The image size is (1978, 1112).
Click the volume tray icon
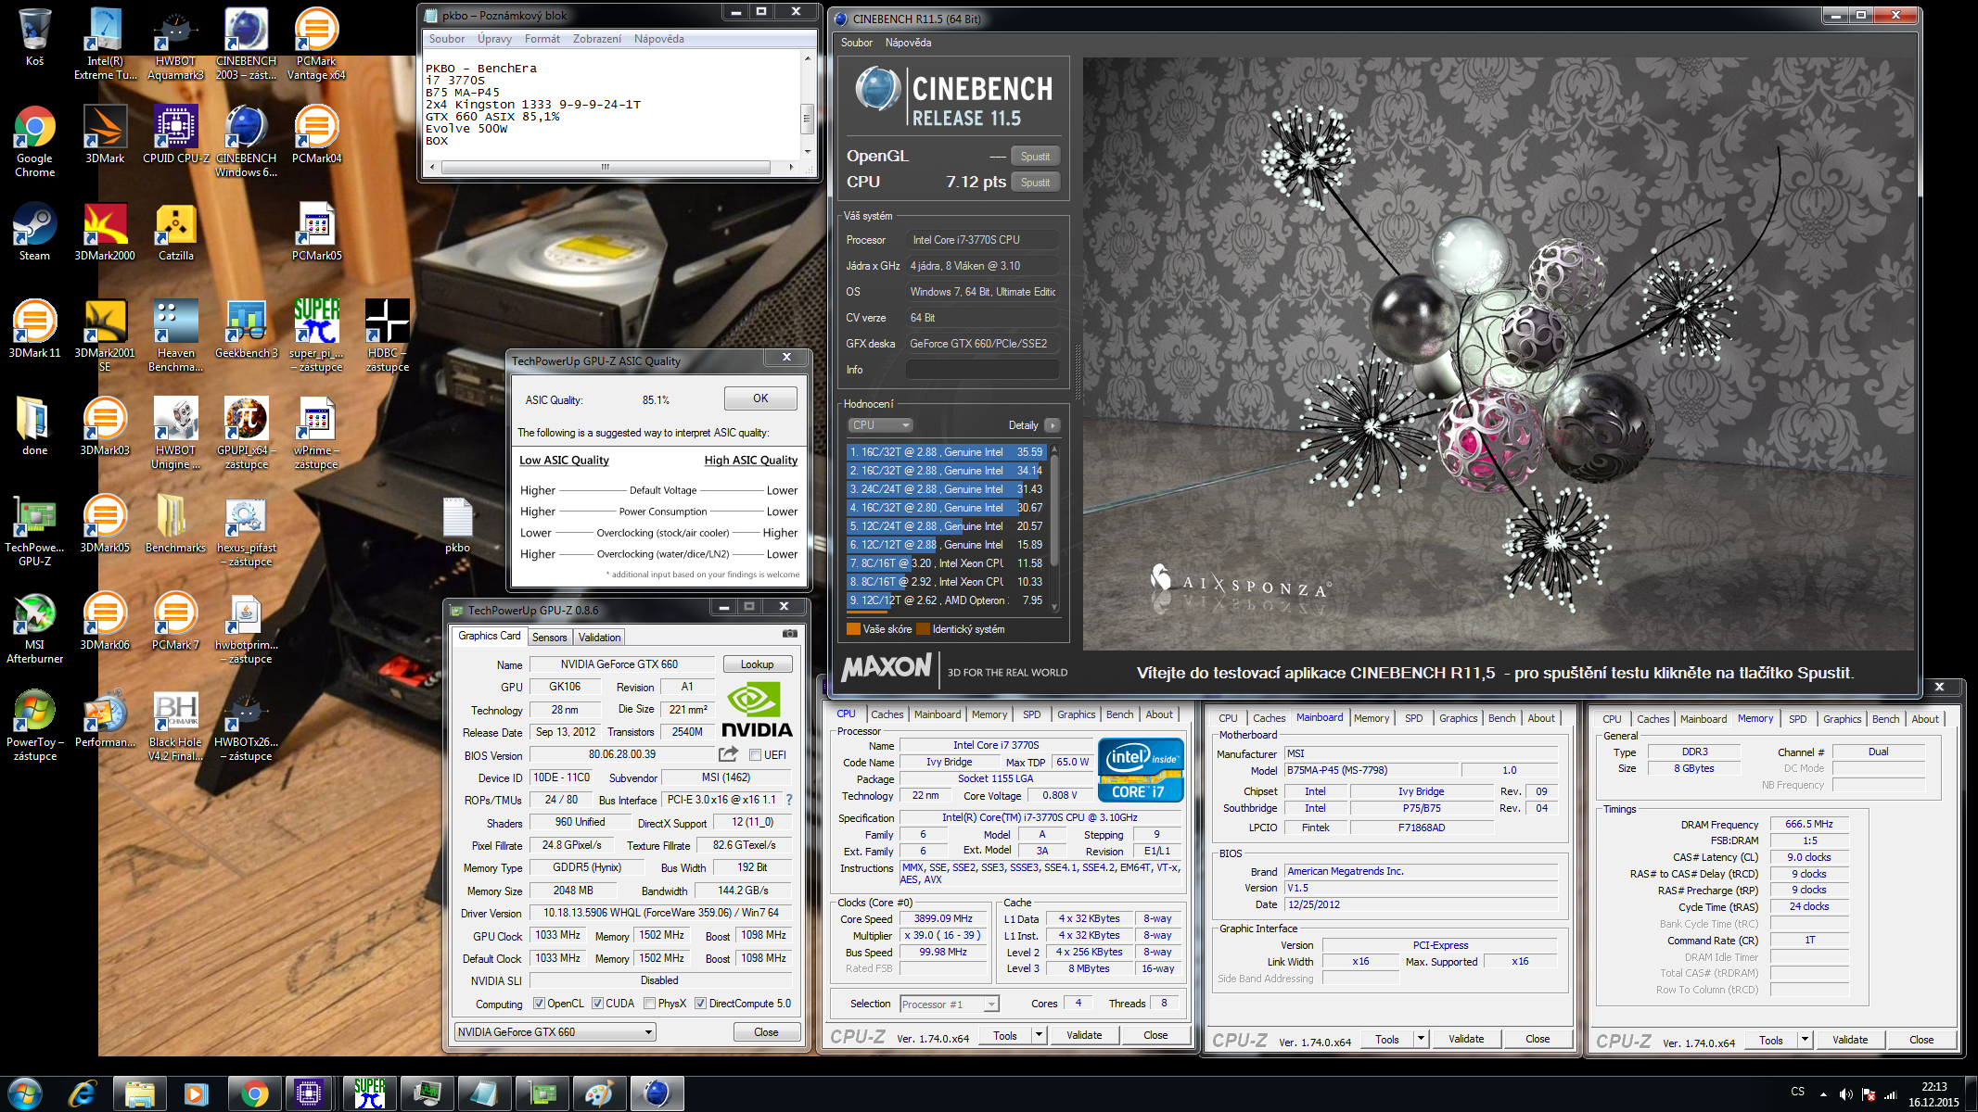click(x=1845, y=1093)
